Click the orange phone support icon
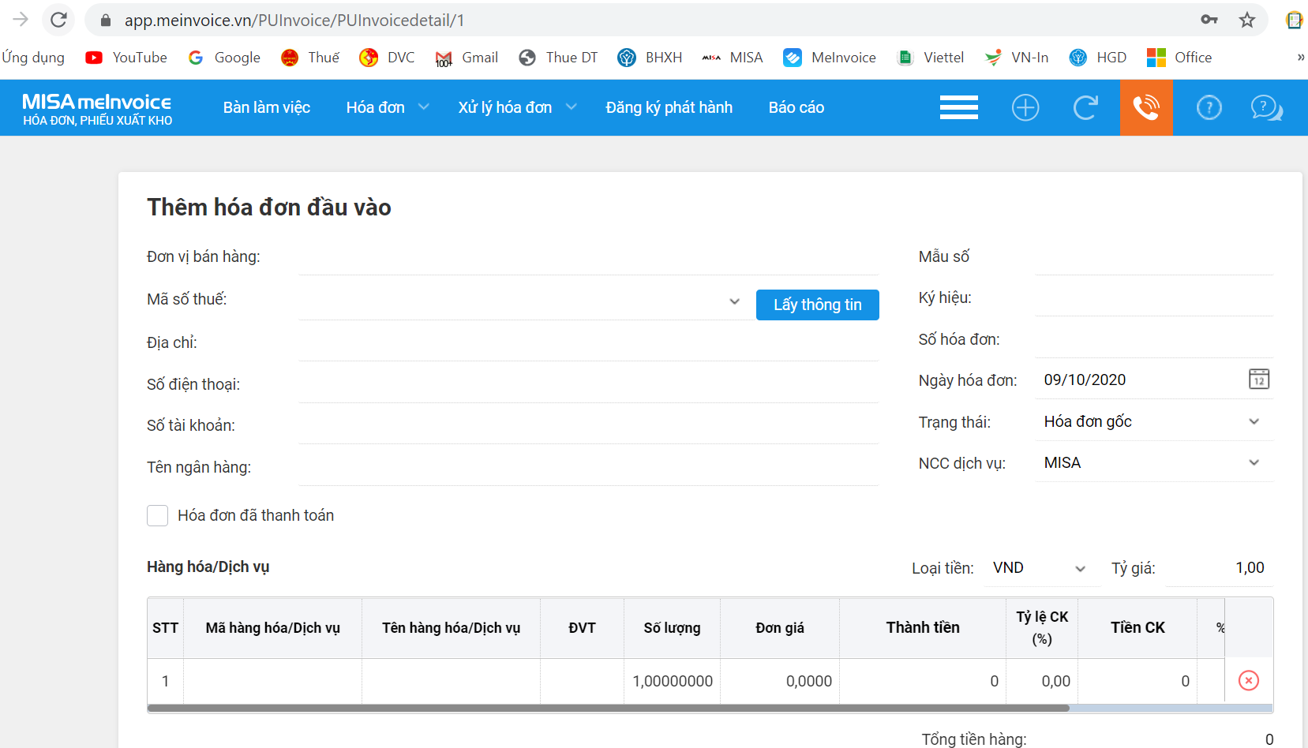This screenshot has height=748, width=1308. pos(1146,107)
